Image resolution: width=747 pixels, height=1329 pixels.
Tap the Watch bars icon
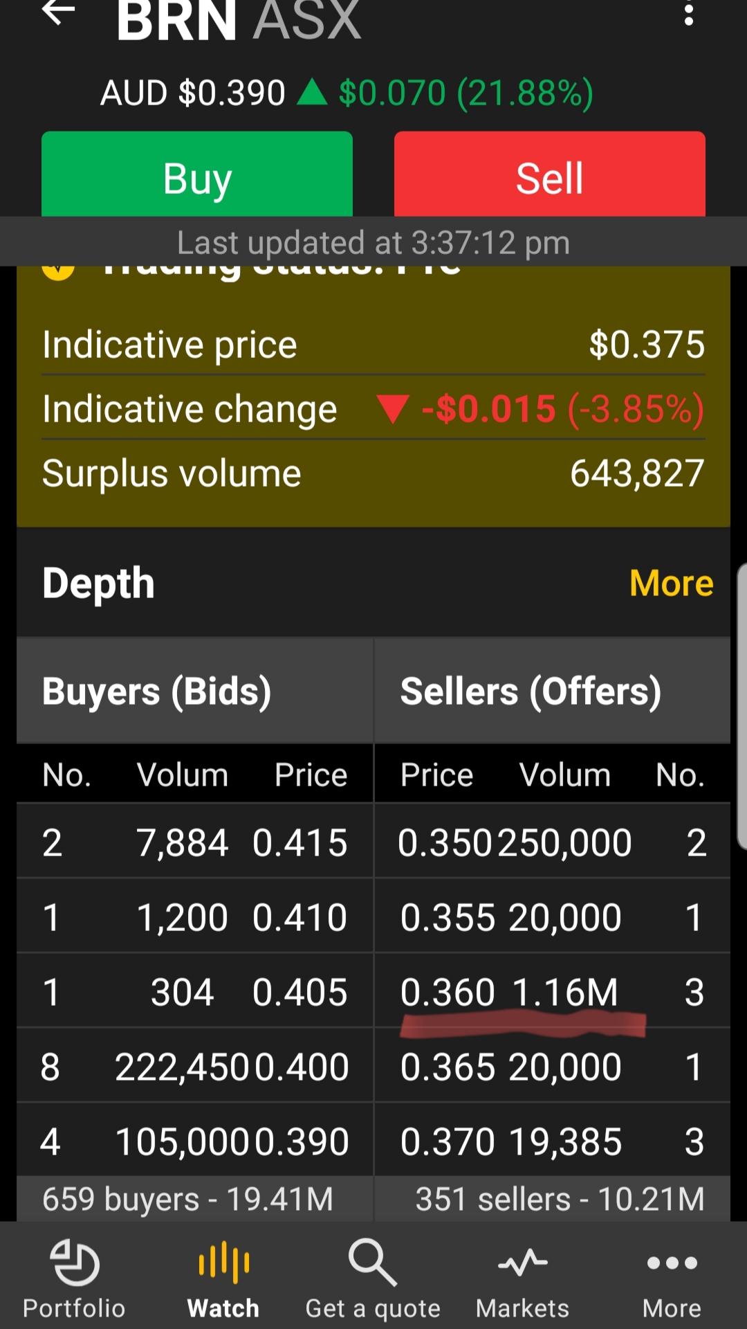coord(223,1263)
